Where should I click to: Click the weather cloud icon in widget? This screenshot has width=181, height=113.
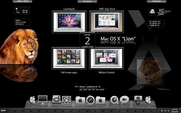tap(152, 12)
